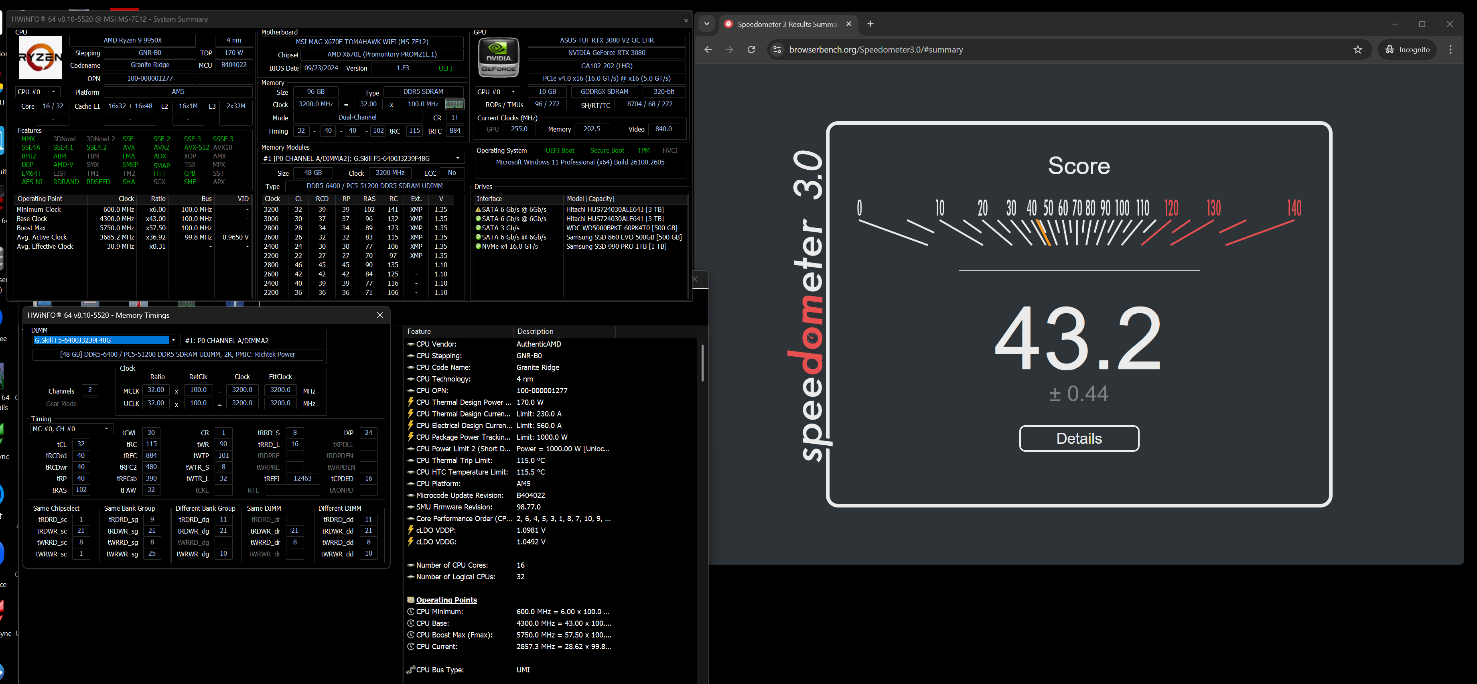The width and height of the screenshot is (1477, 684).
Task: Click the tREFI value 12463
Action: (302, 478)
